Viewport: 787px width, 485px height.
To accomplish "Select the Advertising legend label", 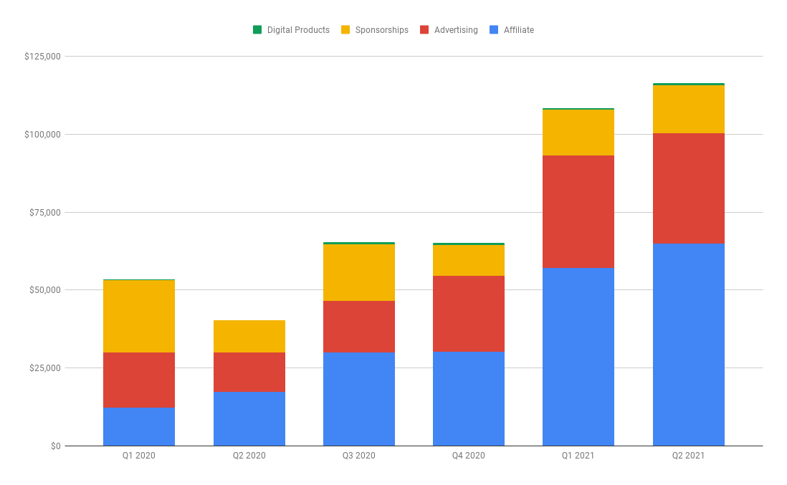I will click(x=456, y=30).
